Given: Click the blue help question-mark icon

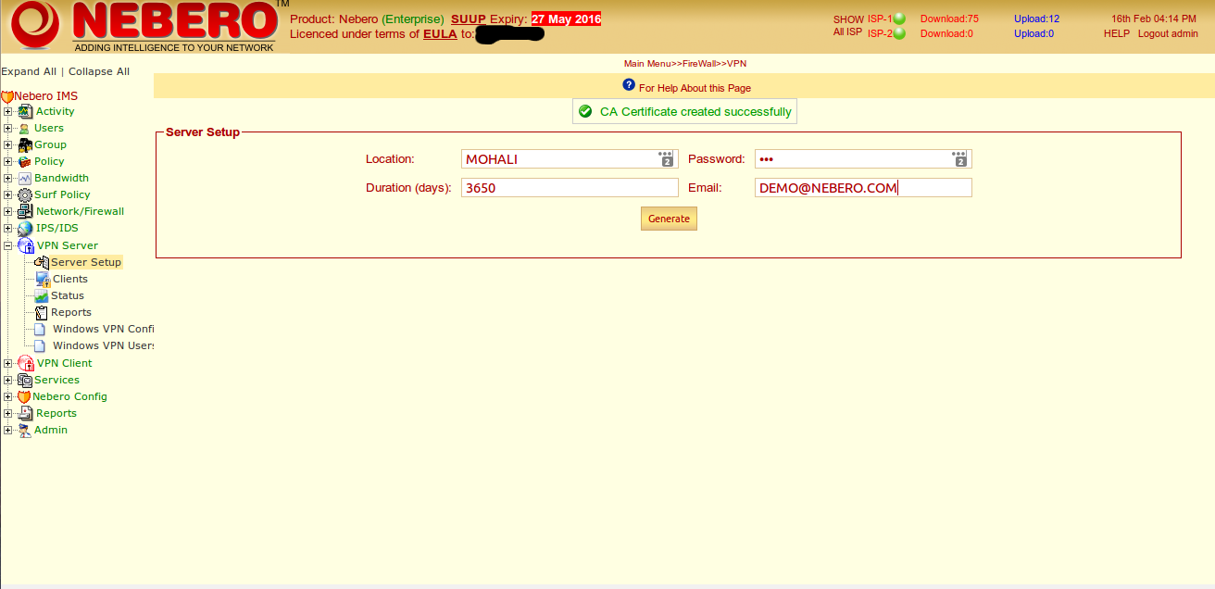Looking at the screenshot, I should 629,85.
